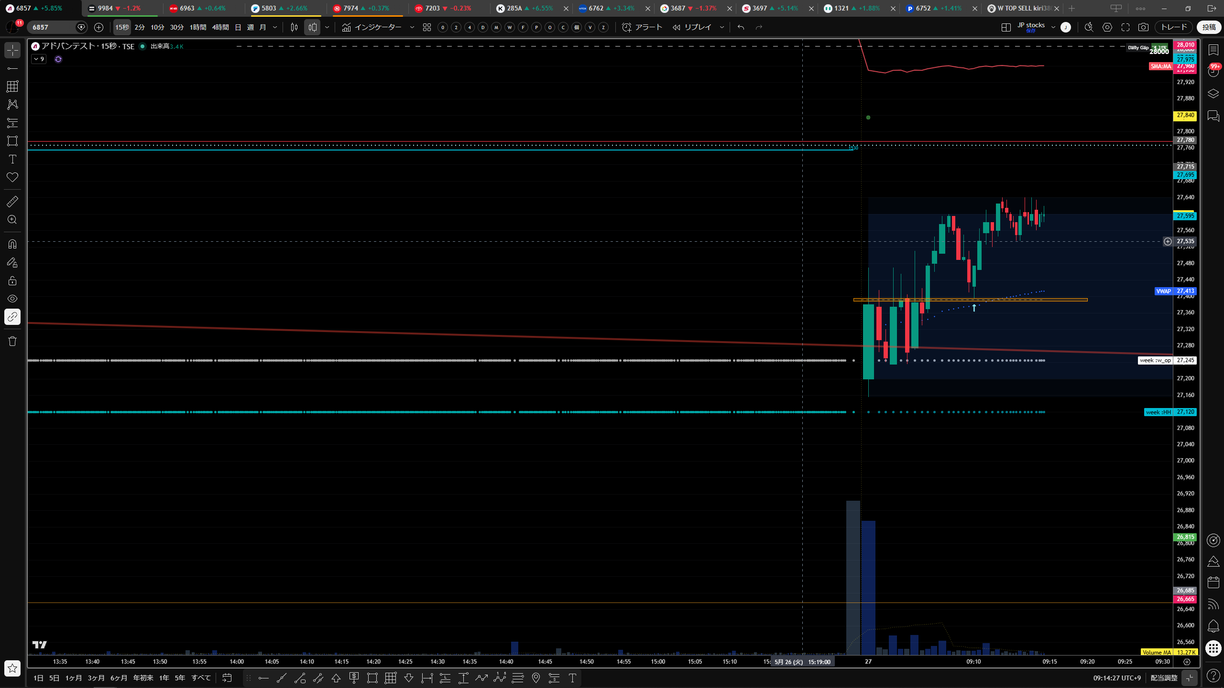Select the crosshair cursor tool in the left toolbar

coord(12,50)
